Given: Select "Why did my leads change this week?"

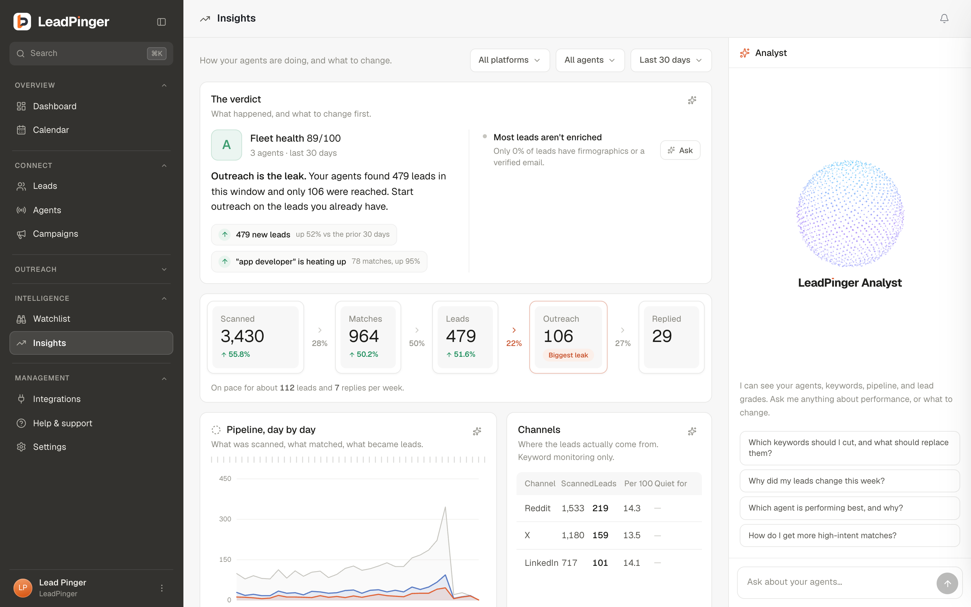Looking at the screenshot, I should [x=849, y=481].
